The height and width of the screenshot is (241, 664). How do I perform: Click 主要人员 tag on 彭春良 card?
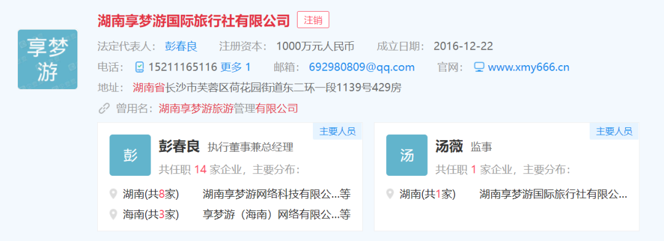(338, 132)
